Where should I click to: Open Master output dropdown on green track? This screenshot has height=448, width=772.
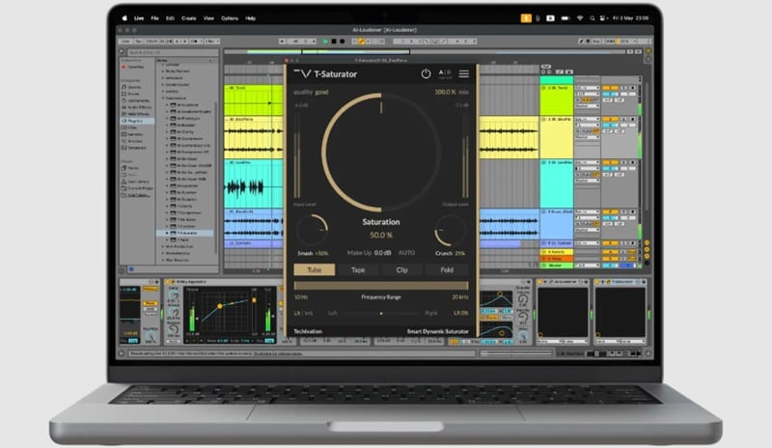(x=587, y=106)
